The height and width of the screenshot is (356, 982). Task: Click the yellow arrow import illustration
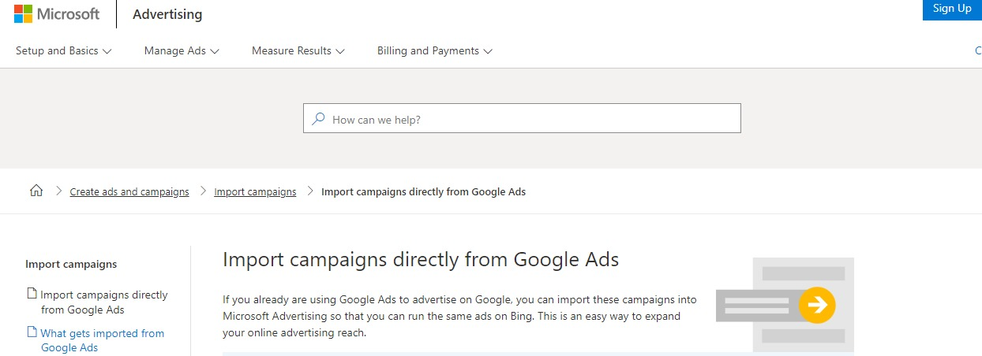click(x=816, y=305)
